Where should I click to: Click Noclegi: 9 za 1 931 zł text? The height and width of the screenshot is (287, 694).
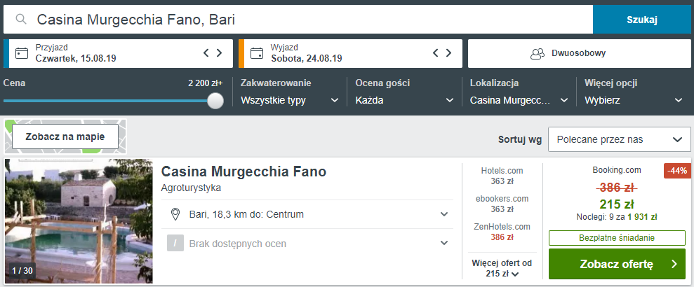617,217
